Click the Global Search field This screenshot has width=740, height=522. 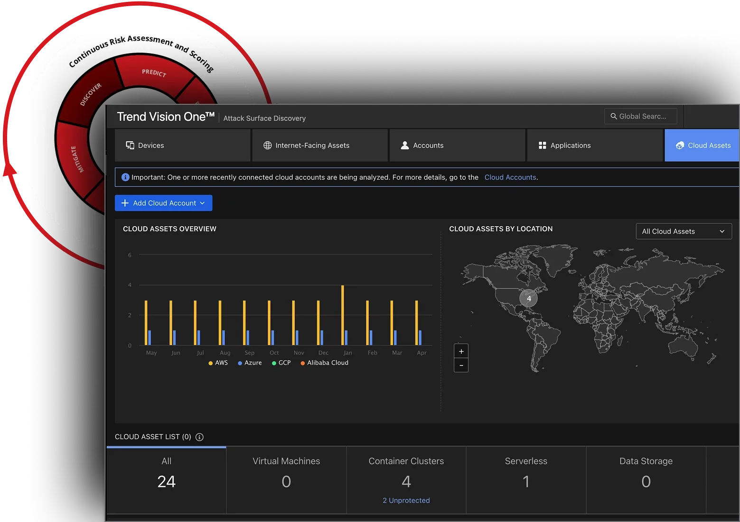click(640, 116)
